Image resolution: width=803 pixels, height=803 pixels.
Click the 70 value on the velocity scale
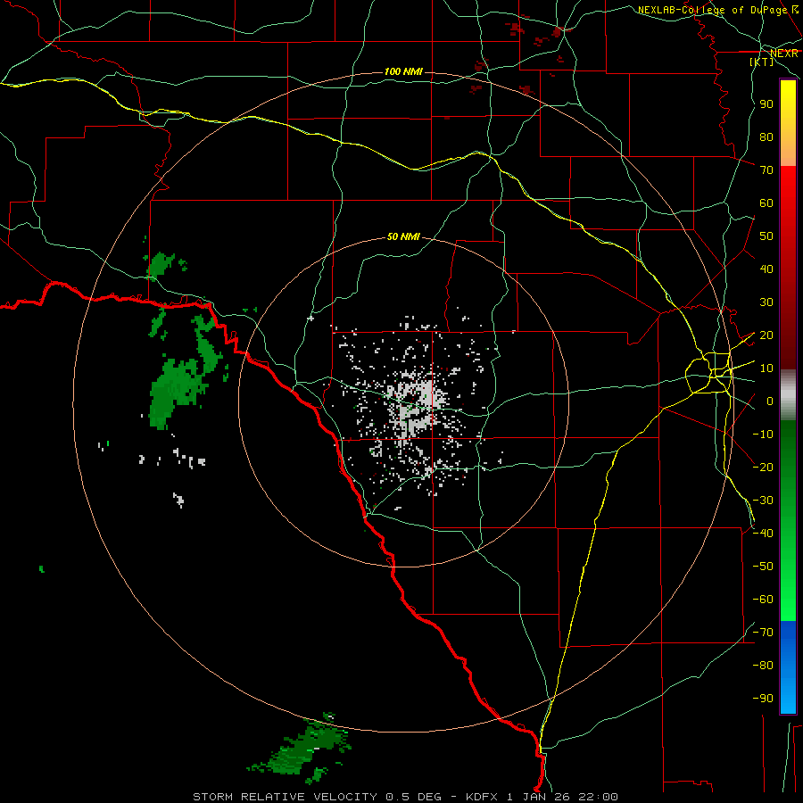pos(766,170)
